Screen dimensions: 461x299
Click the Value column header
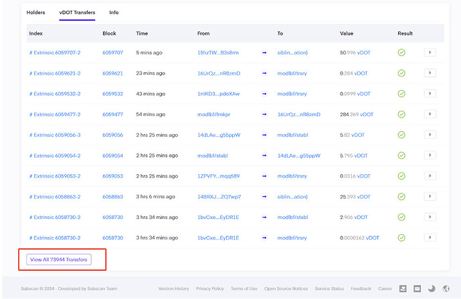point(347,33)
